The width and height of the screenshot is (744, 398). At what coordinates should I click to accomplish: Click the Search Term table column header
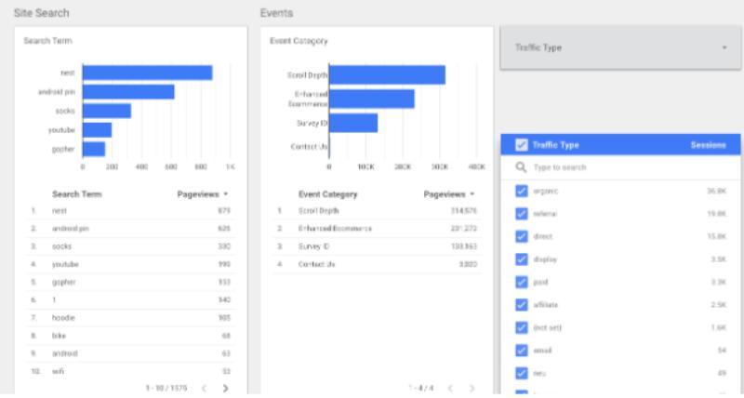tap(77, 194)
